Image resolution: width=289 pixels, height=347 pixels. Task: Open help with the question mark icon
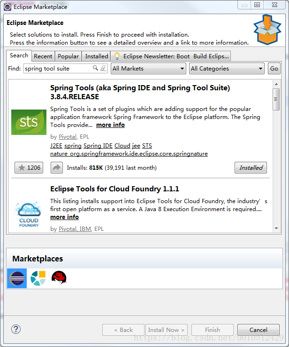(16, 329)
